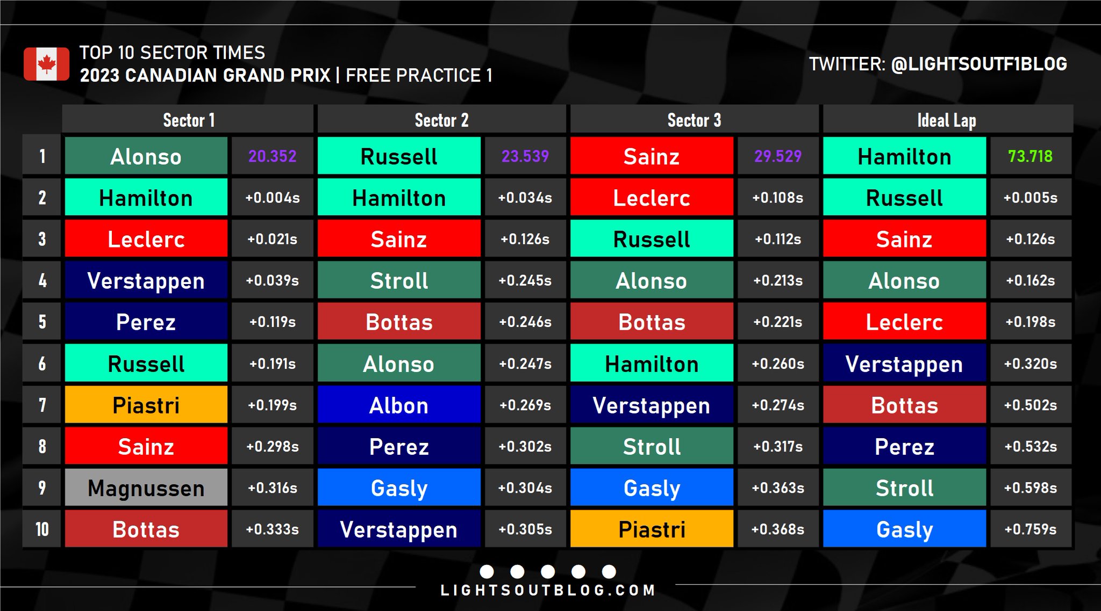Viewport: 1101px width, 611px height.
Task: Click row number 10 in the rank column
Action: coord(42,529)
